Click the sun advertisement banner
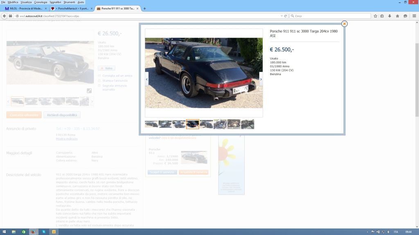Screen dimensions: 419x235 tap(231, 165)
